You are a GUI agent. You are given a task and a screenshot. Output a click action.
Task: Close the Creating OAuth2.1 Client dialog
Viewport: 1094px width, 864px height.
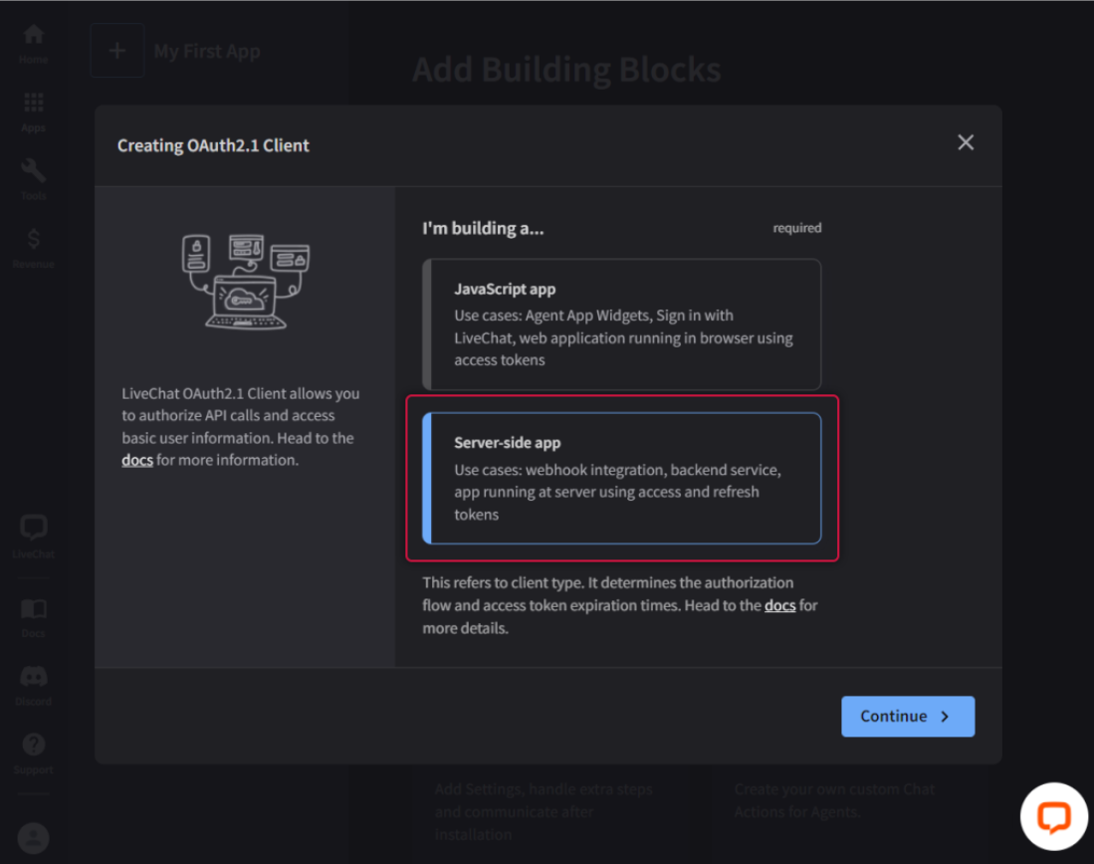click(965, 142)
